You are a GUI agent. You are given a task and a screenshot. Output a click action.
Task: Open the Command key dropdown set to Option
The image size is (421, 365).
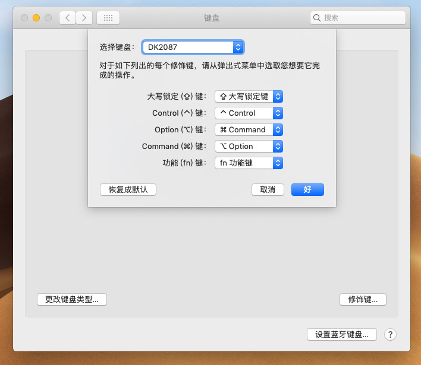point(249,147)
